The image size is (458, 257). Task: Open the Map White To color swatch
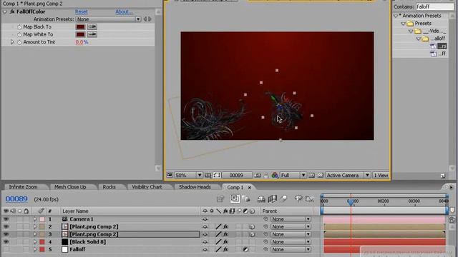tap(80, 34)
